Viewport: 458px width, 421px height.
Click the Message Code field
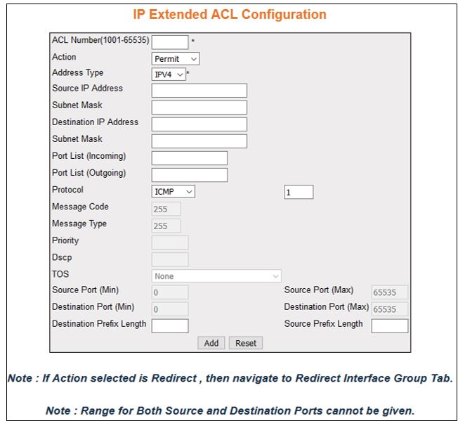click(166, 209)
